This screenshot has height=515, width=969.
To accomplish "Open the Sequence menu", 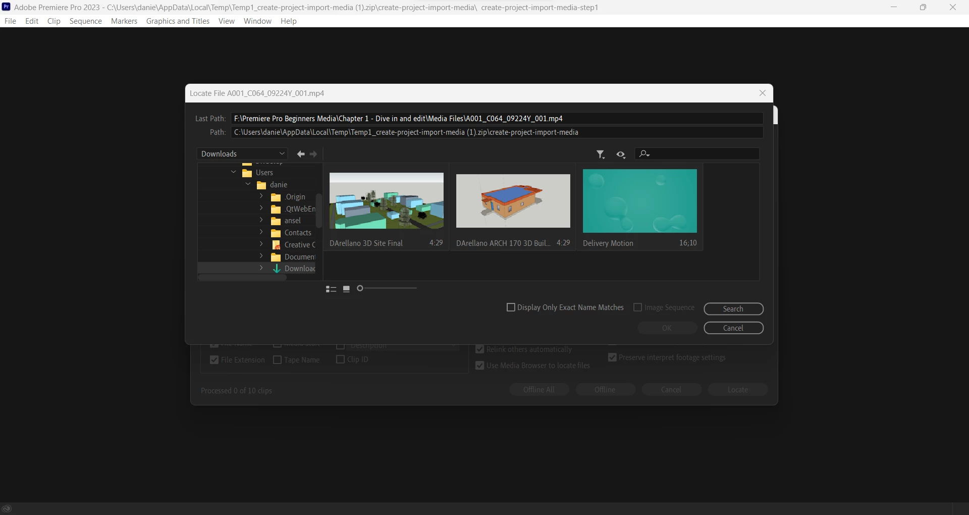I will tap(86, 21).
